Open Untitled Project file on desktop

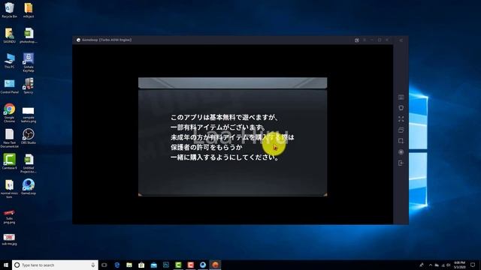click(29, 163)
